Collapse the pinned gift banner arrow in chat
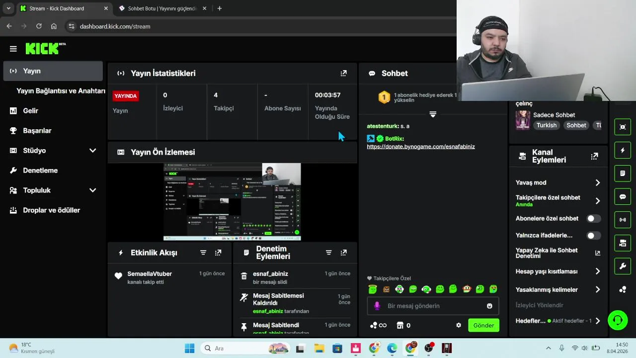 click(433, 114)
